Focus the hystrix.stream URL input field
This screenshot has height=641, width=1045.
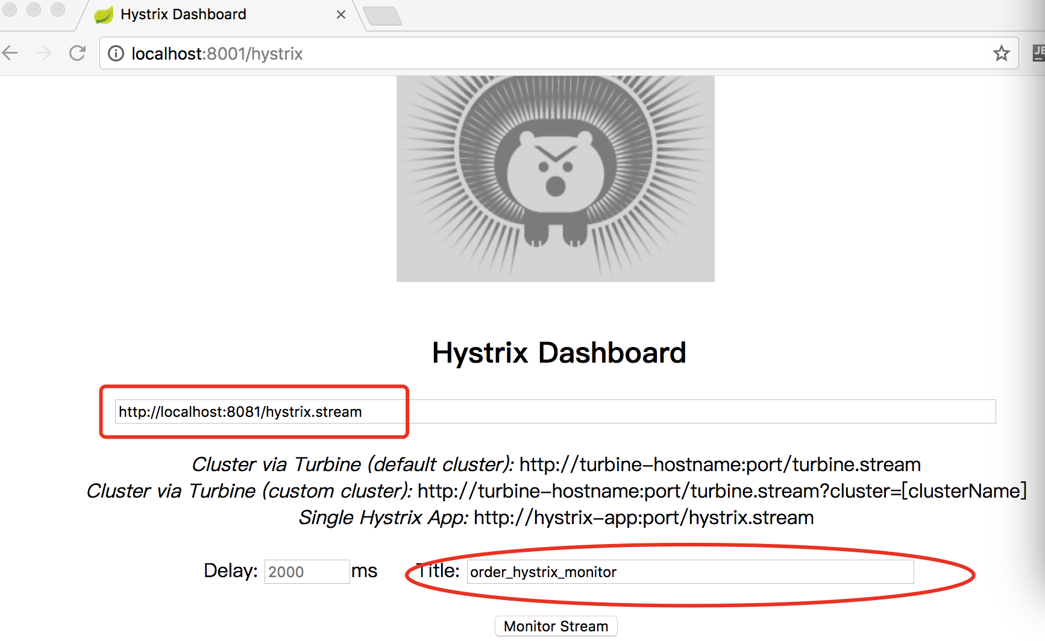click(x=555, y=411)
